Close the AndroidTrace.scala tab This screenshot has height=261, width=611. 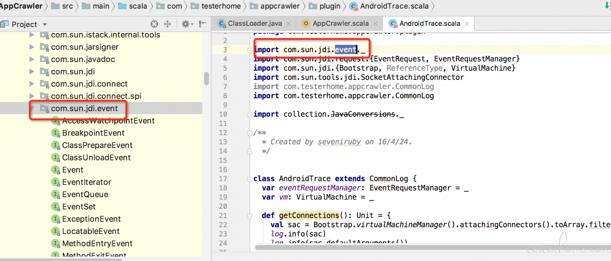click(x=467, y=24)
